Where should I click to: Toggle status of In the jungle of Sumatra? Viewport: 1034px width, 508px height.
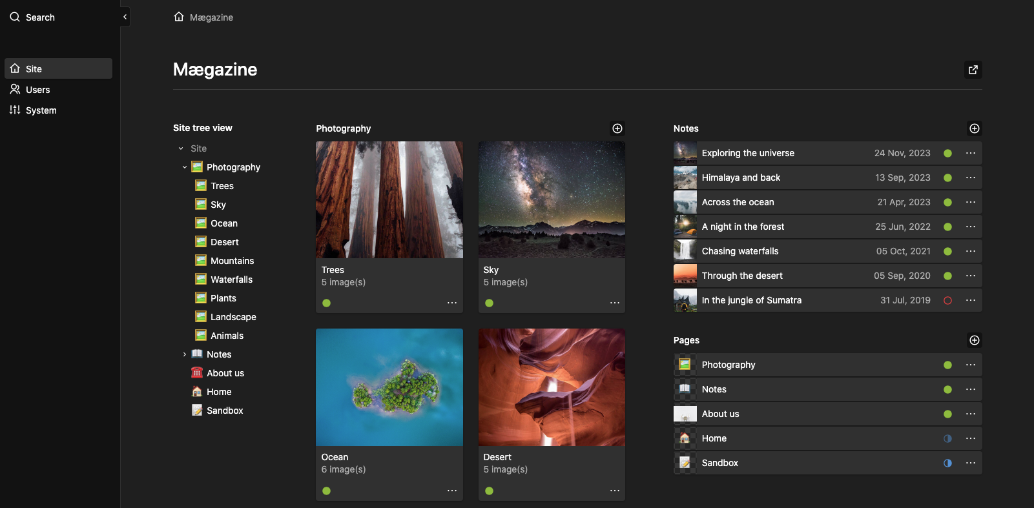coord(947,300)
